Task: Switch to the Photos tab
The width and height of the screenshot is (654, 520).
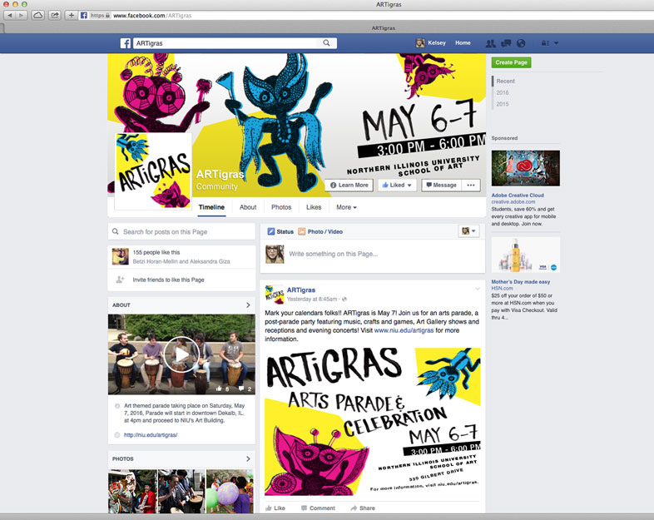Action: [x=281, y=207]
